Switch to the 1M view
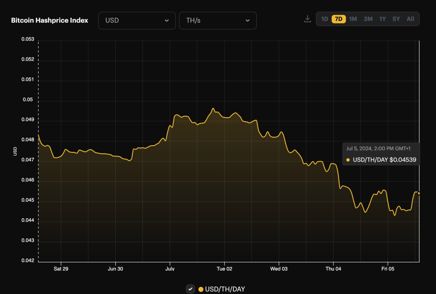 pyautogui.click(x=353, y=19)
